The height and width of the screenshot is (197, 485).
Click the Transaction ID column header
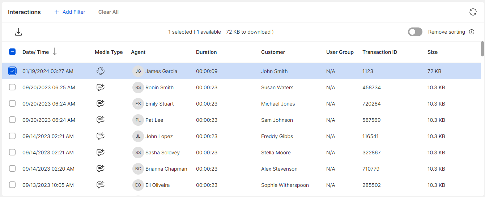click(380, 52)
